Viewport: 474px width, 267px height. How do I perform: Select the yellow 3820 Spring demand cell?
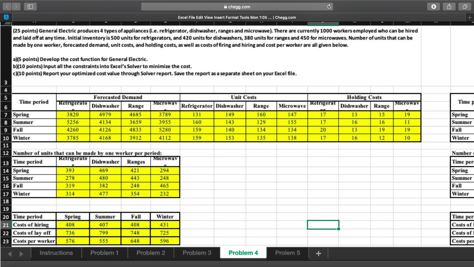72,114
